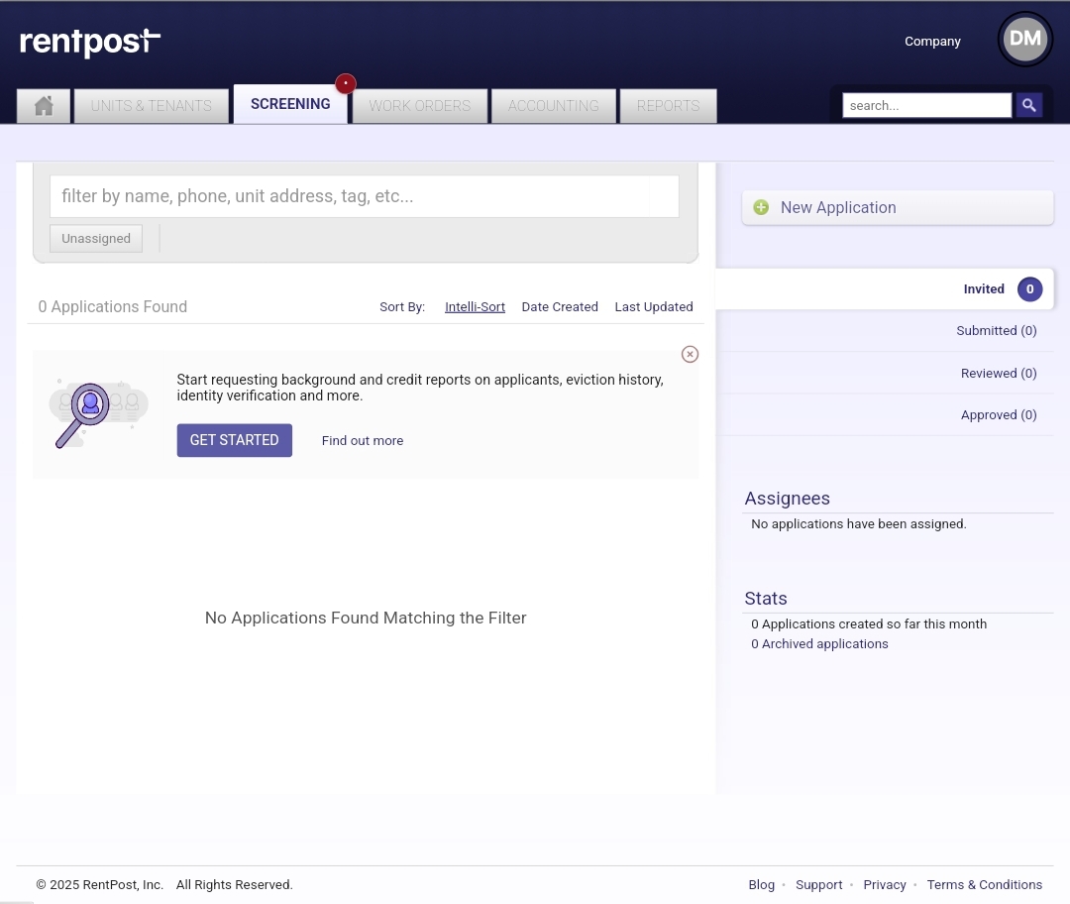Toggle the Unassigned filter tag
The height and width of the screenshot is (904, 1070).
coord(96,238)
